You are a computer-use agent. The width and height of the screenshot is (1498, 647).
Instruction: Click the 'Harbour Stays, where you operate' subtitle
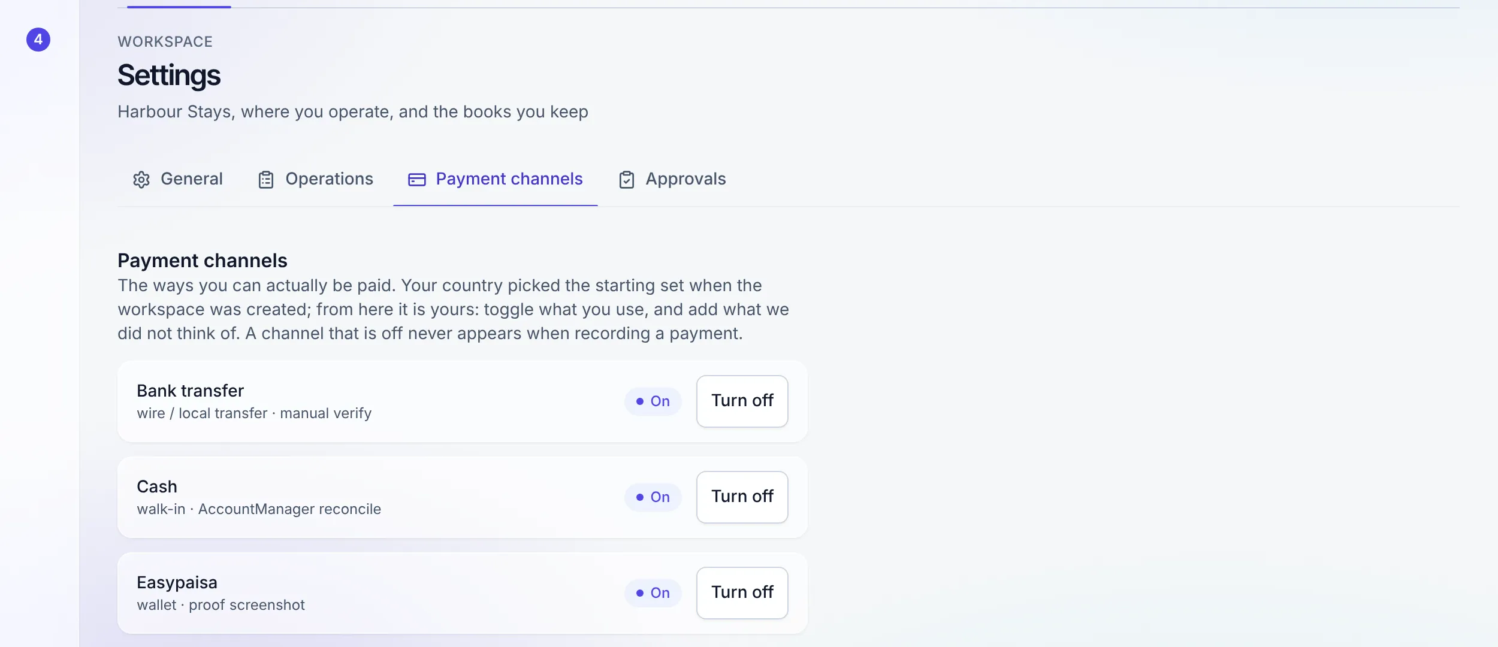(353, 112)
